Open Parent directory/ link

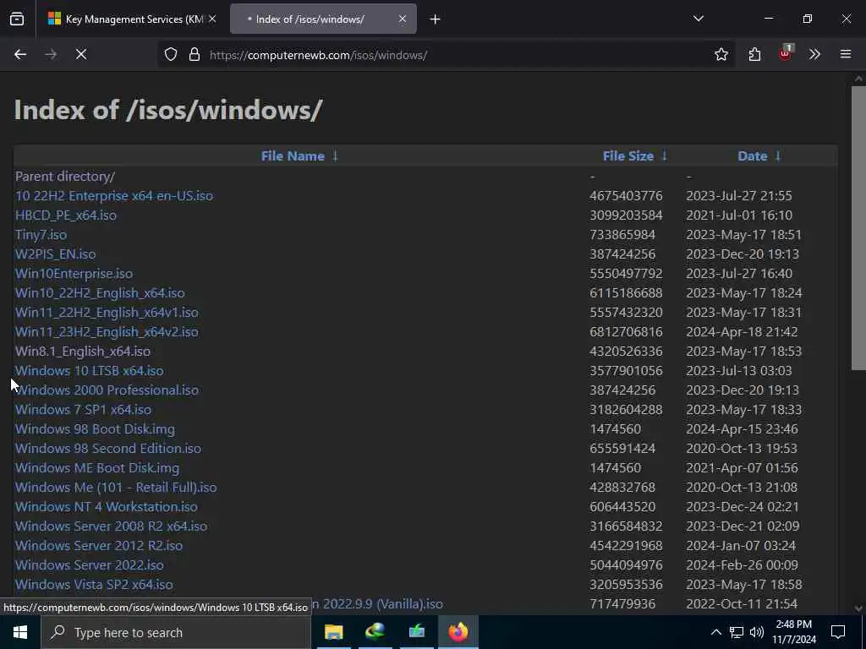tap(65, 177)
